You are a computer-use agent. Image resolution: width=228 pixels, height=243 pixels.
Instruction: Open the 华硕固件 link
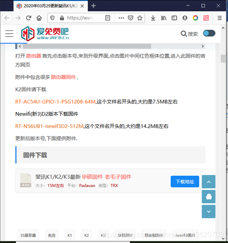pos(92,177)
